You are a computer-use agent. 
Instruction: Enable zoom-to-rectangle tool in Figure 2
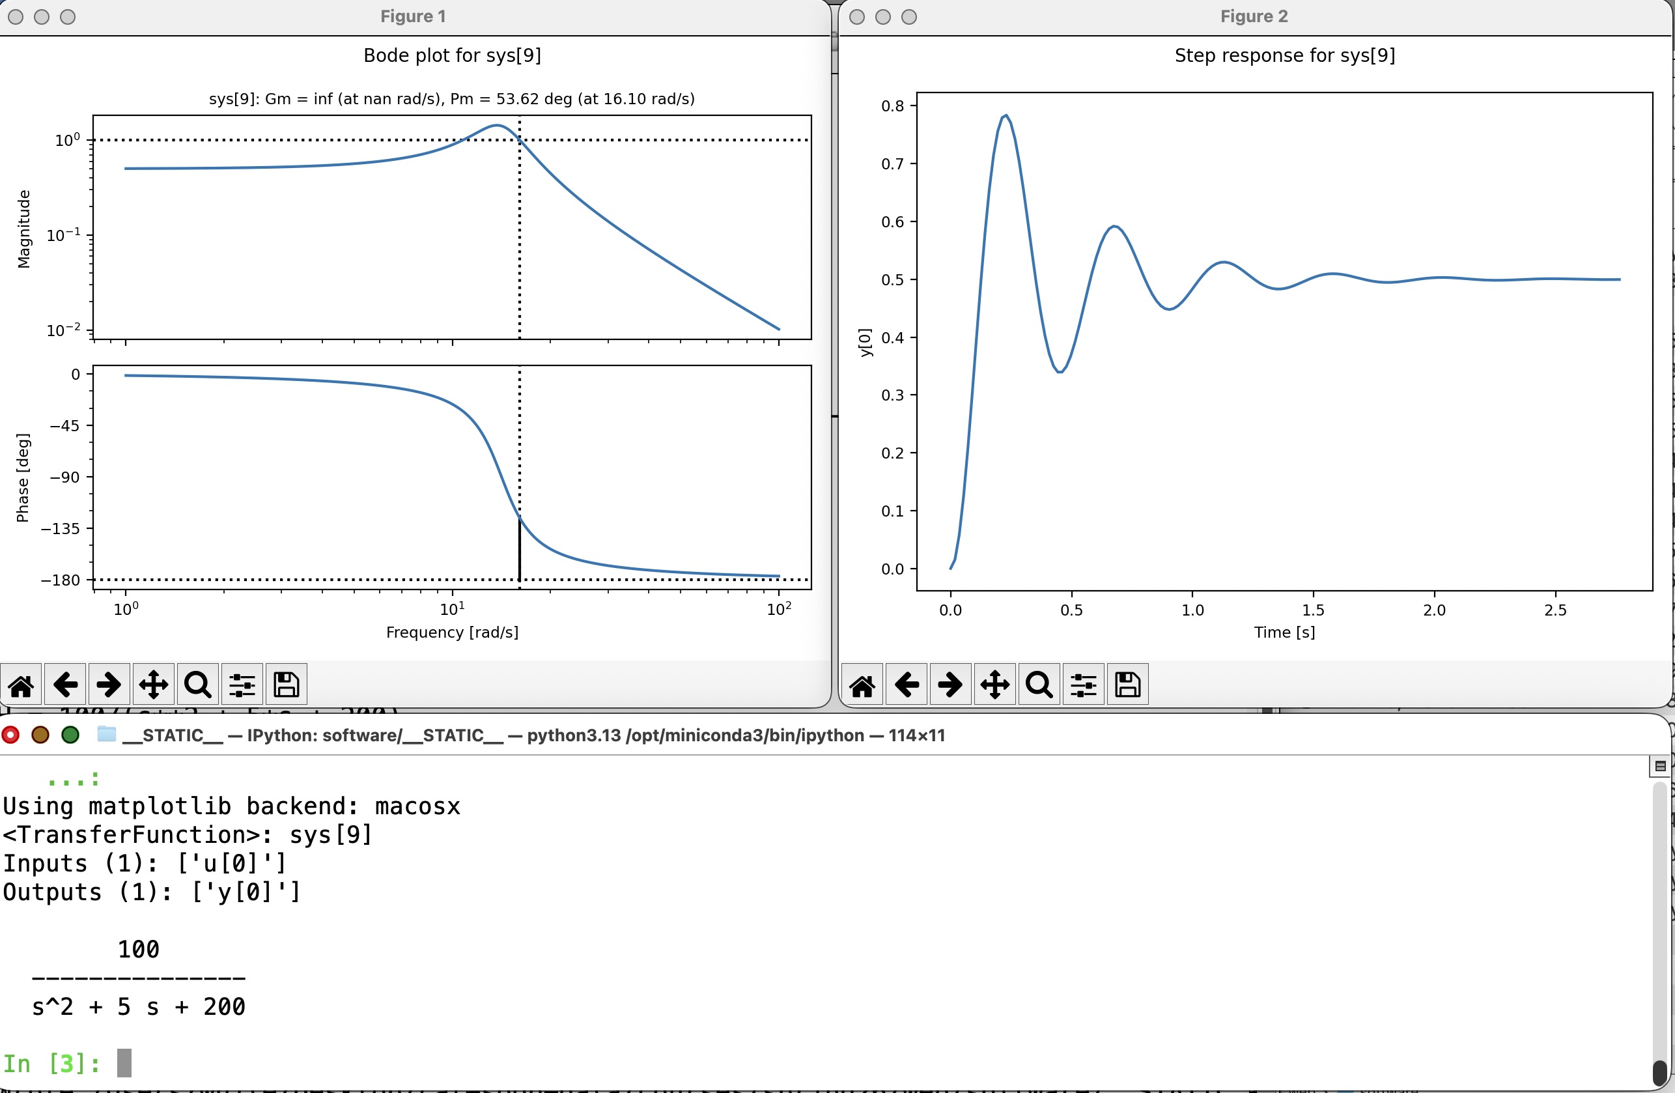[x=1039, y=684]
